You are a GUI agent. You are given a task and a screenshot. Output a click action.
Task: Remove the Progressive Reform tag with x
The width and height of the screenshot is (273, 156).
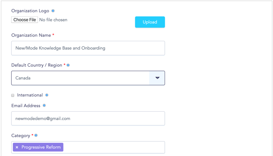click(17, 147)
